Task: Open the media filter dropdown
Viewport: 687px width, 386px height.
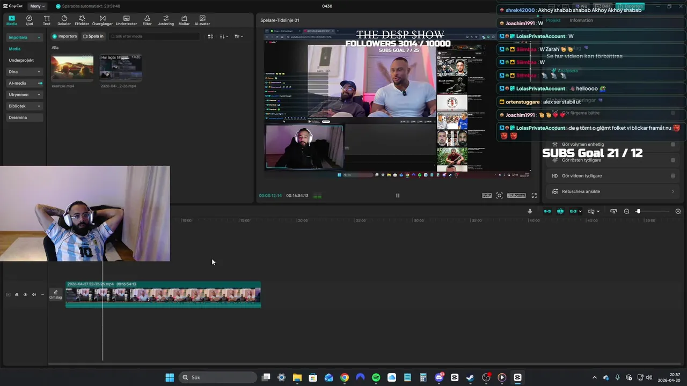Action: point(238,36)
